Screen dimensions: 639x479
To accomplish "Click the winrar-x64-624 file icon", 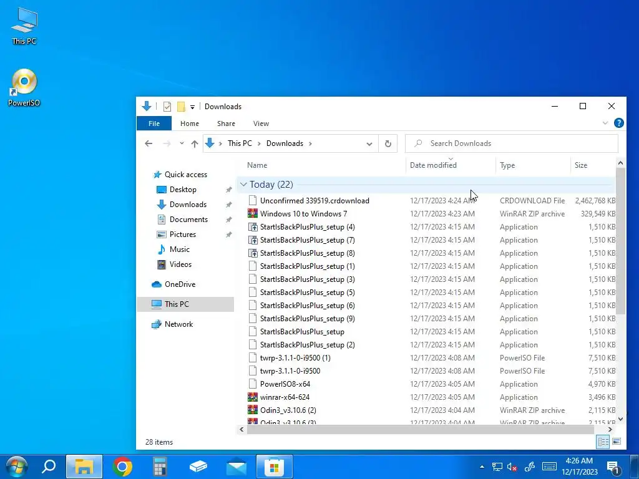I will coord(253,397).
